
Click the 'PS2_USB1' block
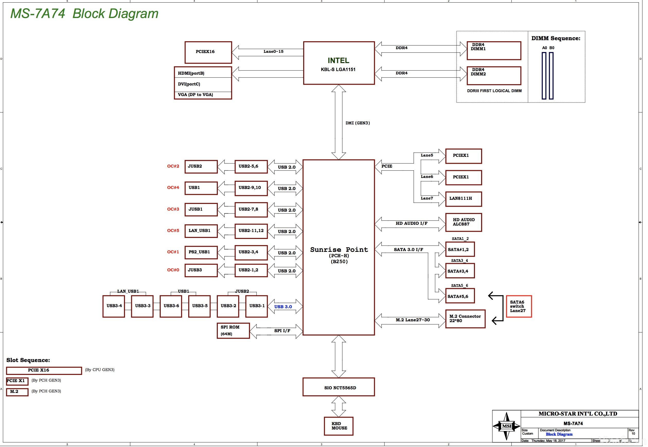coord(201,252)
